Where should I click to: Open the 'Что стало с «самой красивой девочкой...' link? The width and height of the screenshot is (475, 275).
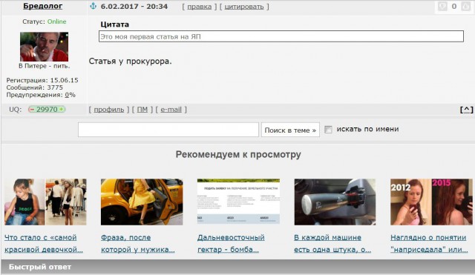point(44,244)
